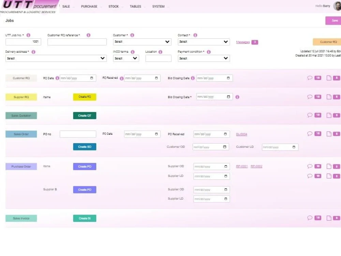
Task: Click the info icon next to Customer label
Action: point(132,35)
